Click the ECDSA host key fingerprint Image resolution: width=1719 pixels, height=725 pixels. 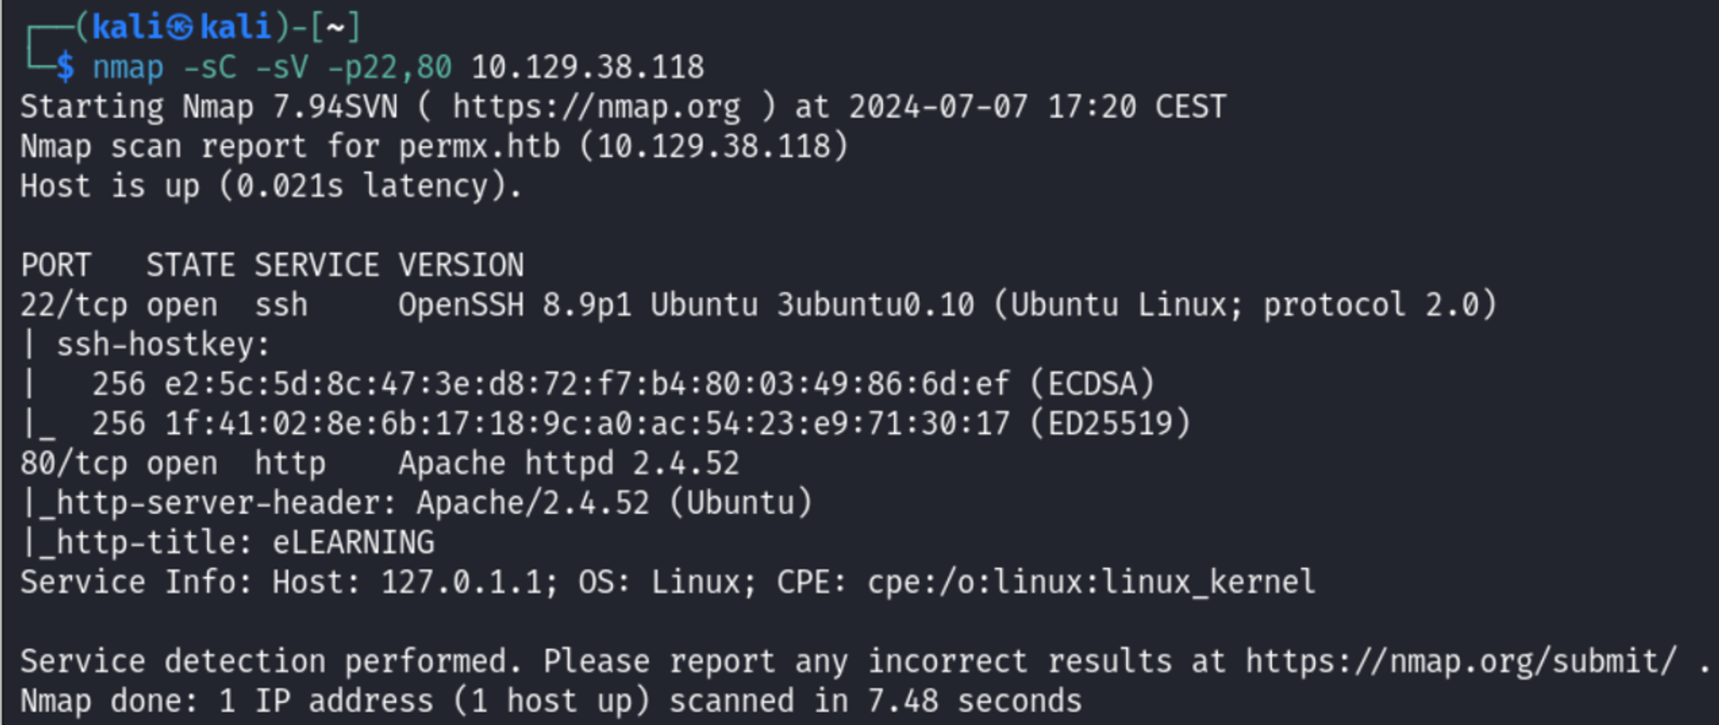(x=587, y=384)
